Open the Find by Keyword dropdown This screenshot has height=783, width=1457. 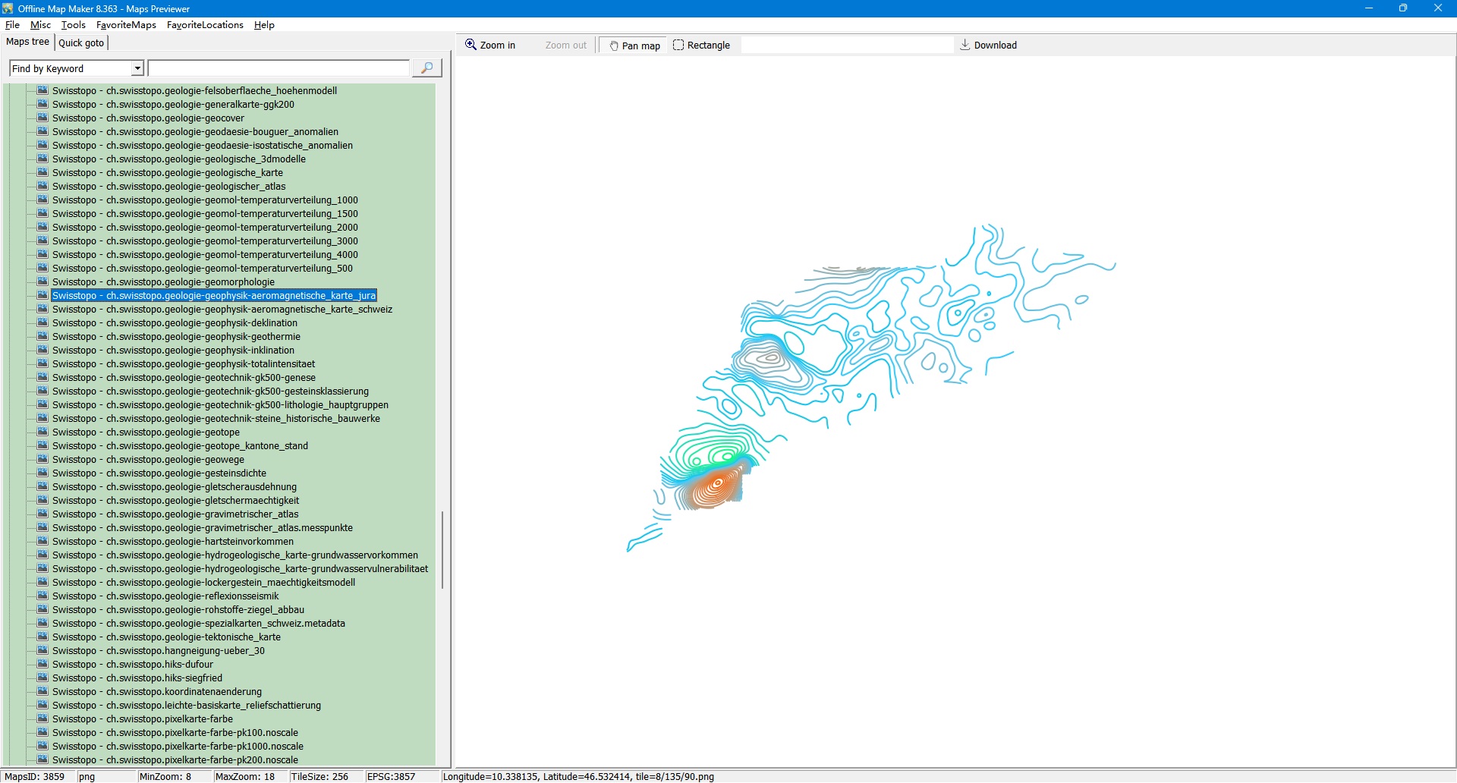[137, 68]
